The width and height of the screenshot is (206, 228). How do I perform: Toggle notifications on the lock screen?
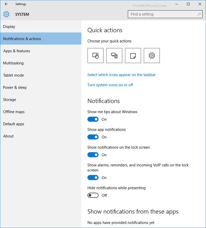click(93, 155)
